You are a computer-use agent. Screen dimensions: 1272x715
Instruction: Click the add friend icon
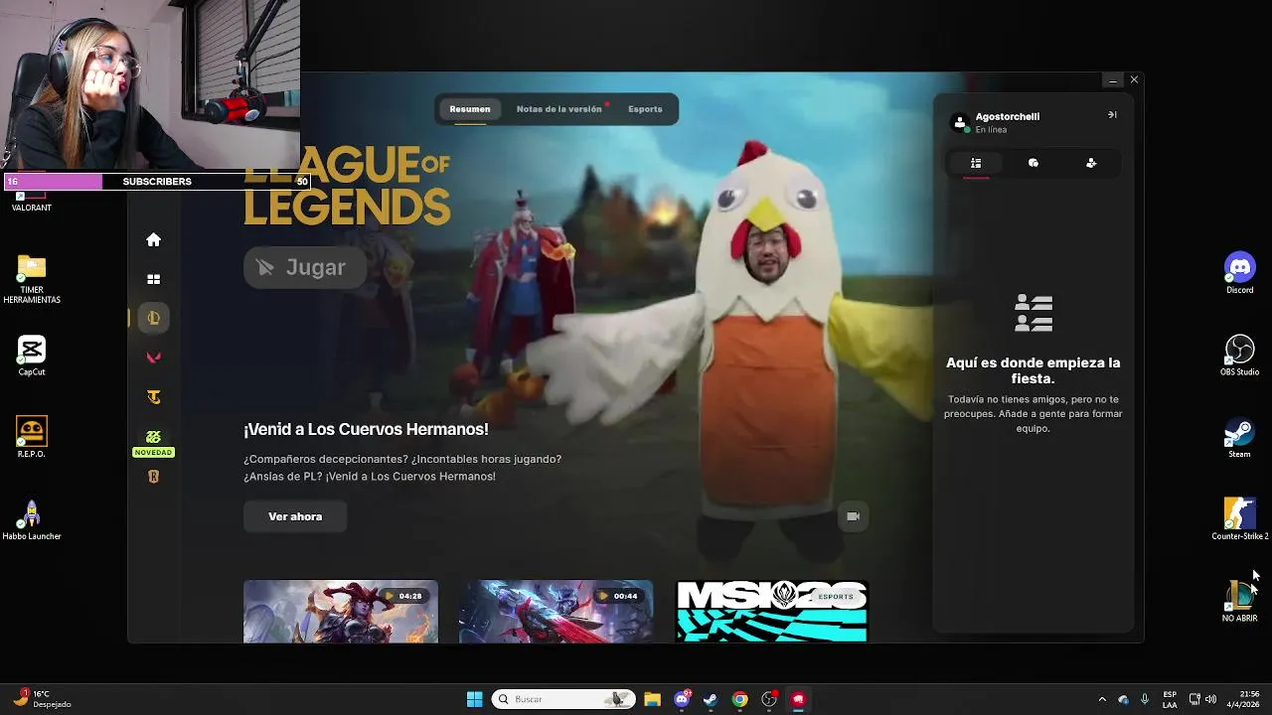1091,163
